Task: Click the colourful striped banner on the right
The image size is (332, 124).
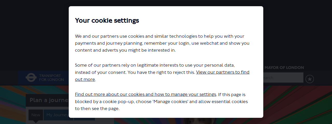Action: 298,105
